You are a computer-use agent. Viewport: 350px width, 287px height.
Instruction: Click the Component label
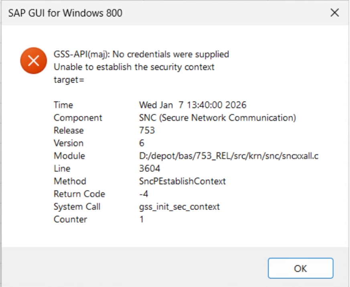[x=78, y=118]
